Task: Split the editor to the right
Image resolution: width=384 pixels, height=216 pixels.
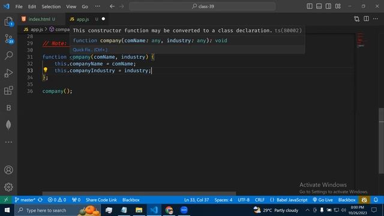Action: point(366,19)
